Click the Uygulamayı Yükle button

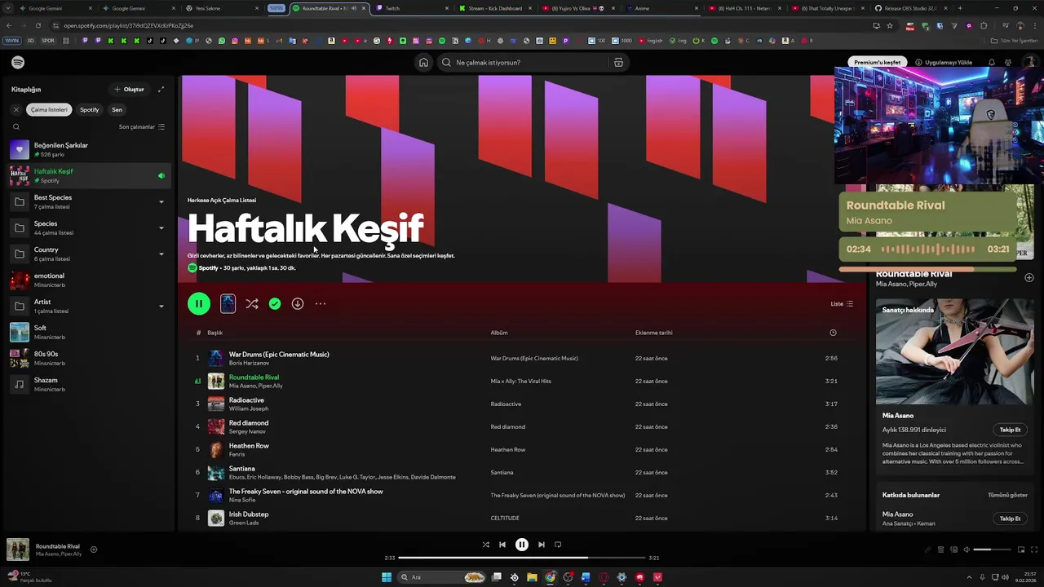944,62
